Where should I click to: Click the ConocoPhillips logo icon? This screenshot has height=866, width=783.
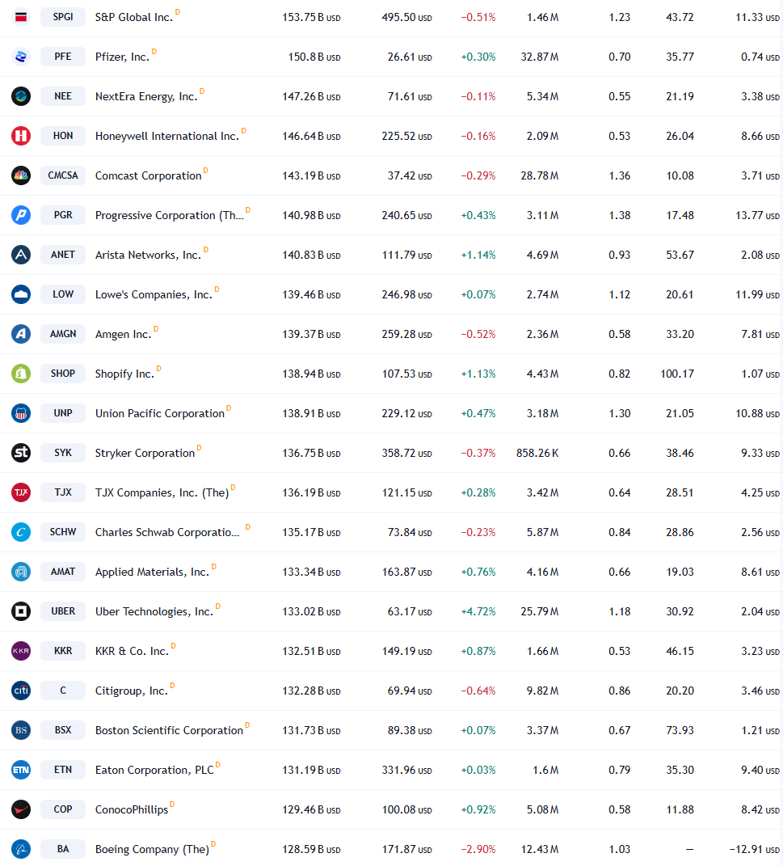click(21, 809)
